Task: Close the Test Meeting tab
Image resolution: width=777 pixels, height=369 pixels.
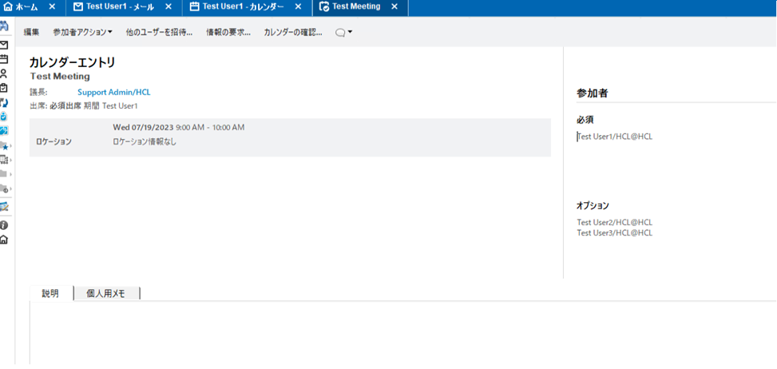Action: pyautogui.click(x=394, y=7)
